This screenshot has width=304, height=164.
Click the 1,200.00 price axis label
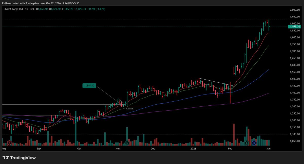click(295, 121)
